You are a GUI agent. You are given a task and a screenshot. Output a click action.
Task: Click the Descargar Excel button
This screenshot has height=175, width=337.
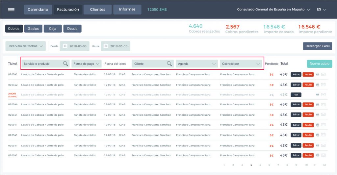click(x=318, y=46)
